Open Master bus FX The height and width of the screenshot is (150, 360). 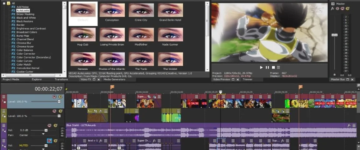pos(333,8)
